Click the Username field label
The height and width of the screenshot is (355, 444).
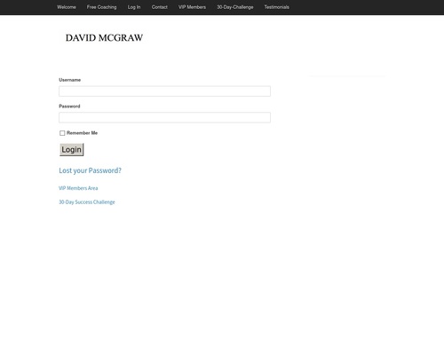pyautogui.click(x=69, y=80)
